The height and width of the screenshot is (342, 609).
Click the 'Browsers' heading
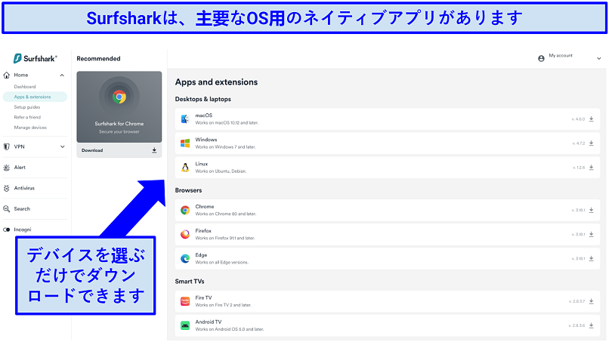(188, 190)
